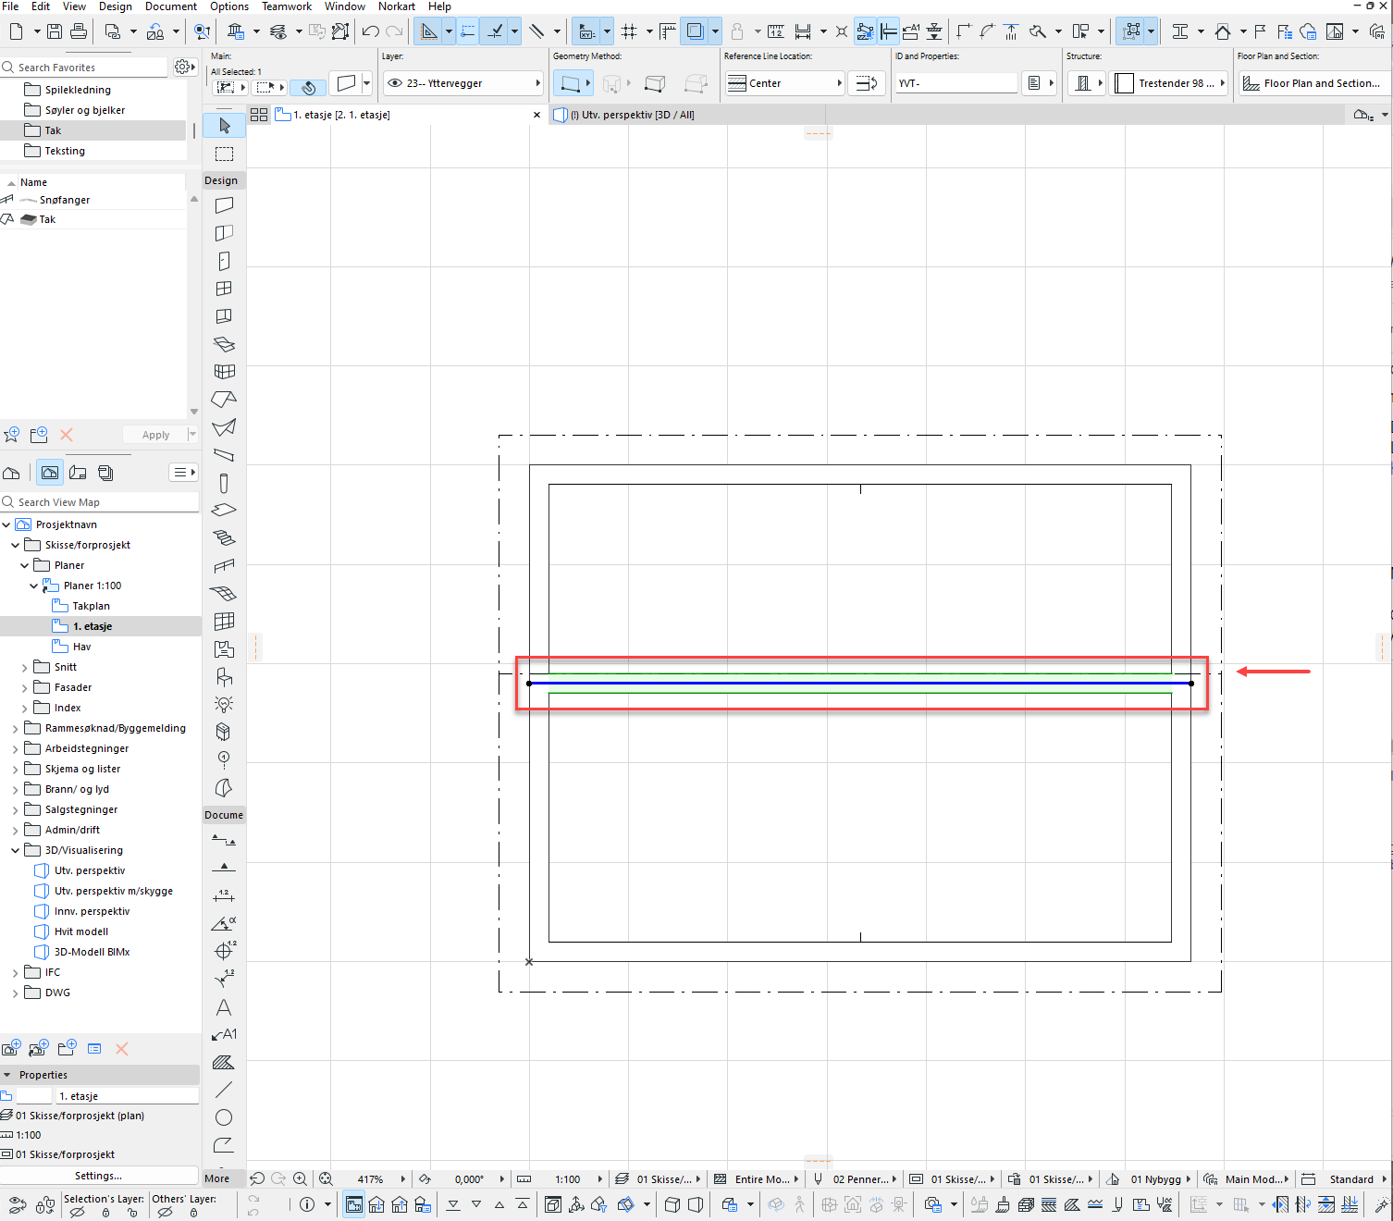Click the Save icon in toolbar

[55, 31]
